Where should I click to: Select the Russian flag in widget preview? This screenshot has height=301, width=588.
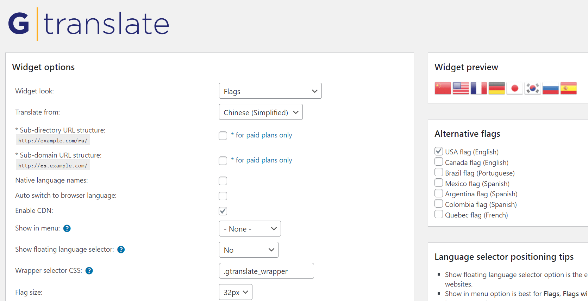click(550, 88)
